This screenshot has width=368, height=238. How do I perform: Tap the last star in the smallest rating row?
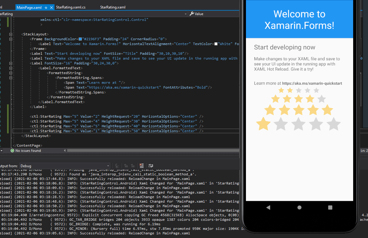pos(317,90)
